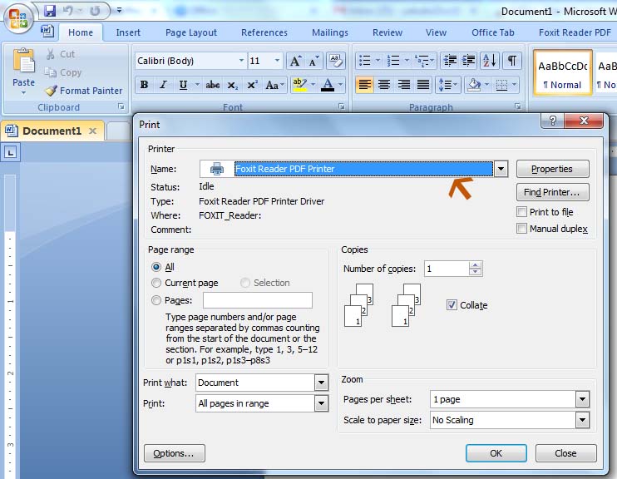Decrease paragraph indent
This screenshot has width=617, height=479.
click(450, 61)
